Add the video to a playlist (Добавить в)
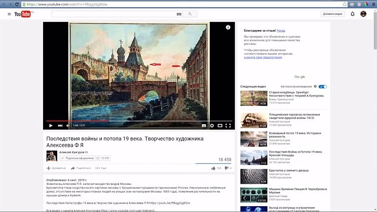 coord(56,168)
